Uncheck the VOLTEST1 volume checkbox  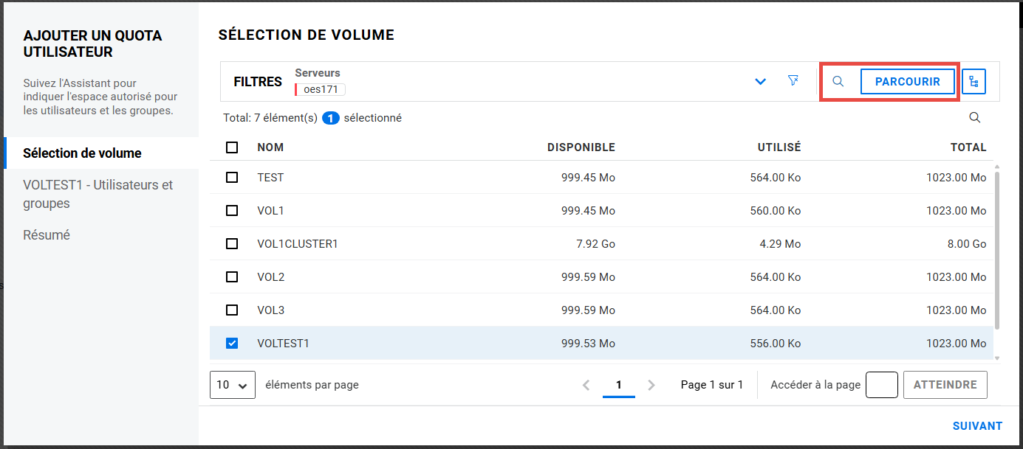[x=232, y=344]
